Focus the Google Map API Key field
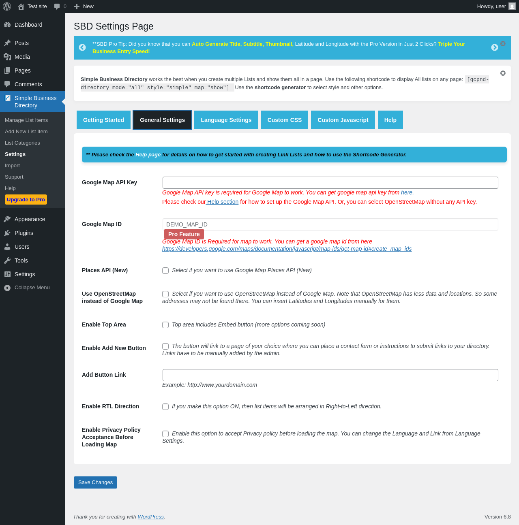Image resolution: width=519 pixels, height=525 pixels. (x=330, y=183)
